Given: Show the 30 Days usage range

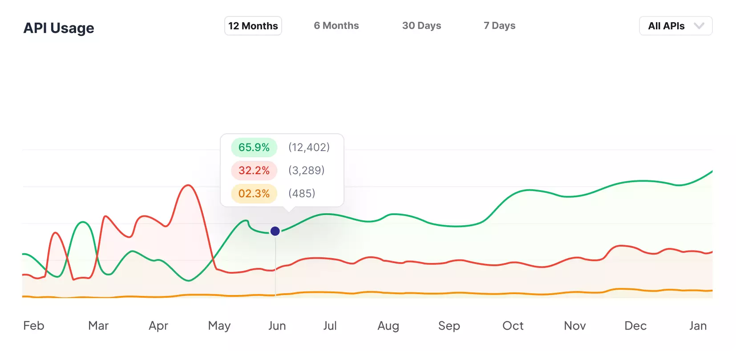Looking at the screenshot, I should pos(421,26).
